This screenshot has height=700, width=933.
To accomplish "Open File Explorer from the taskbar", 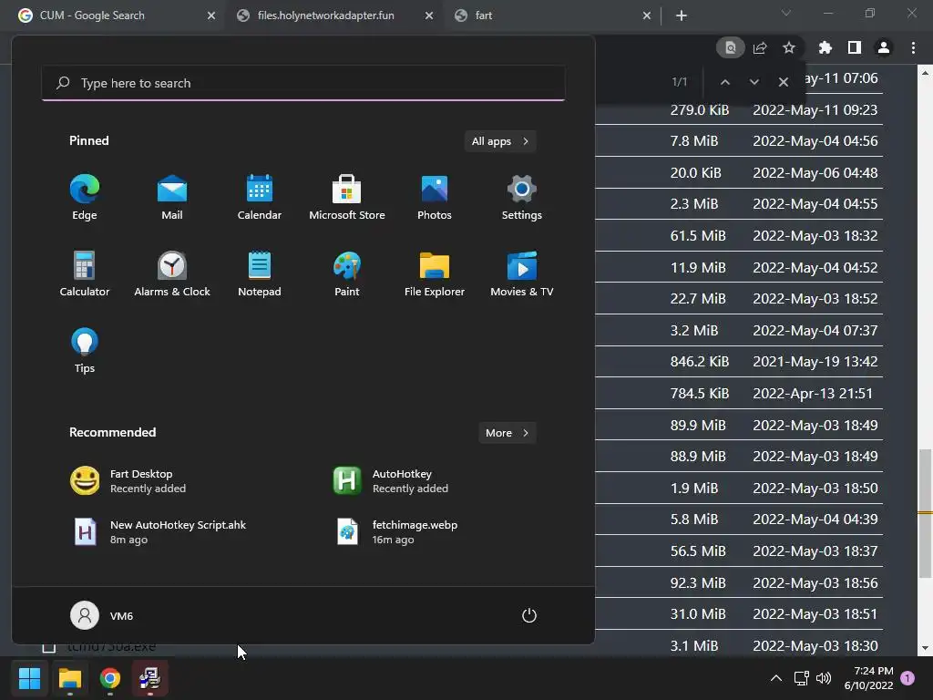I will click(69, 677).
